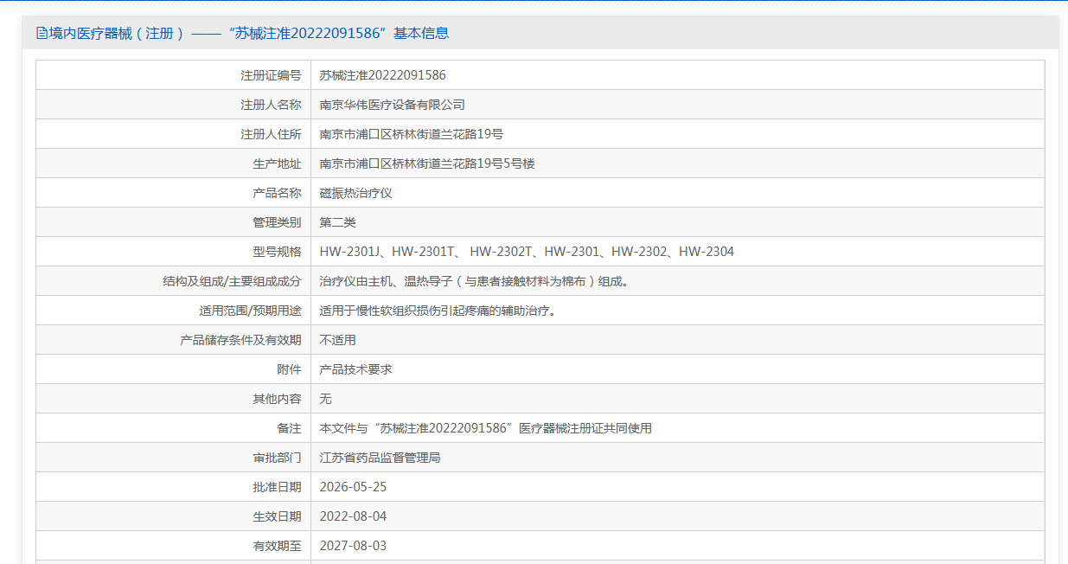Select product name 磁振热治疗仪

coord(356,193)
